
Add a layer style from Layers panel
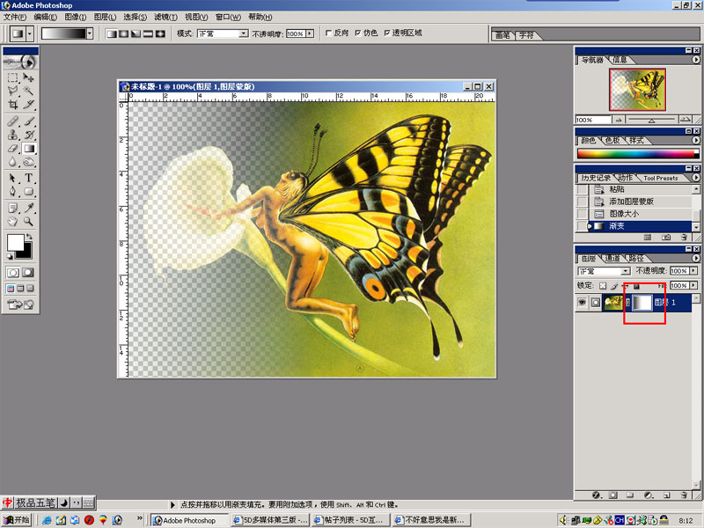click(597, 495)
